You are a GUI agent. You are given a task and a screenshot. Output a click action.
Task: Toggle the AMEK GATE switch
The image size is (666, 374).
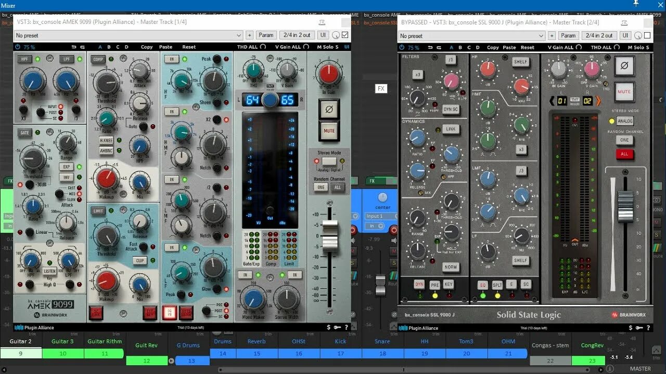(x=24, y=133)
